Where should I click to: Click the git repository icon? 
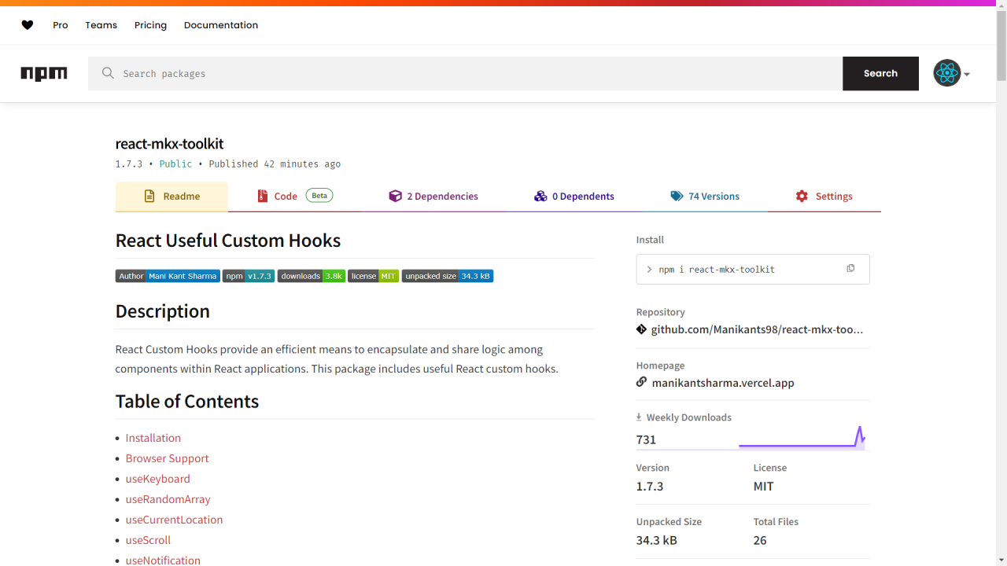pos(642,329)
